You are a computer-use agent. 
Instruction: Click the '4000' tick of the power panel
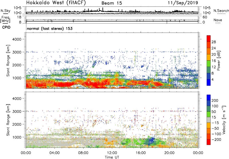(17, 39)
